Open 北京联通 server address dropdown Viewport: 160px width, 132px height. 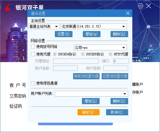(94, 26)
